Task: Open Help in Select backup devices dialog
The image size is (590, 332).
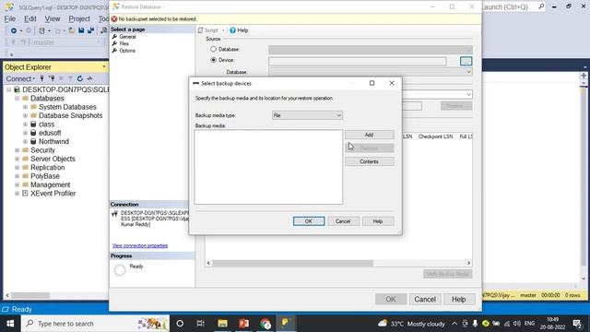Action: [378, 221]
